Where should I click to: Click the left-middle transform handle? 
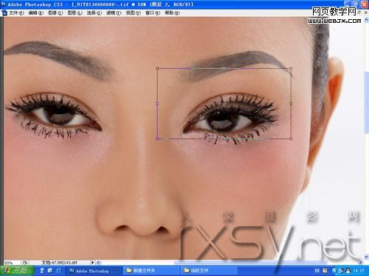[157, 104]
